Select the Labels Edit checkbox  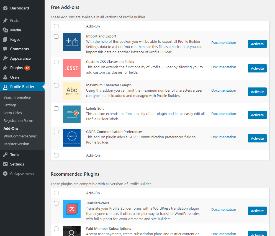pyautogui.click(x=56, y=109)
